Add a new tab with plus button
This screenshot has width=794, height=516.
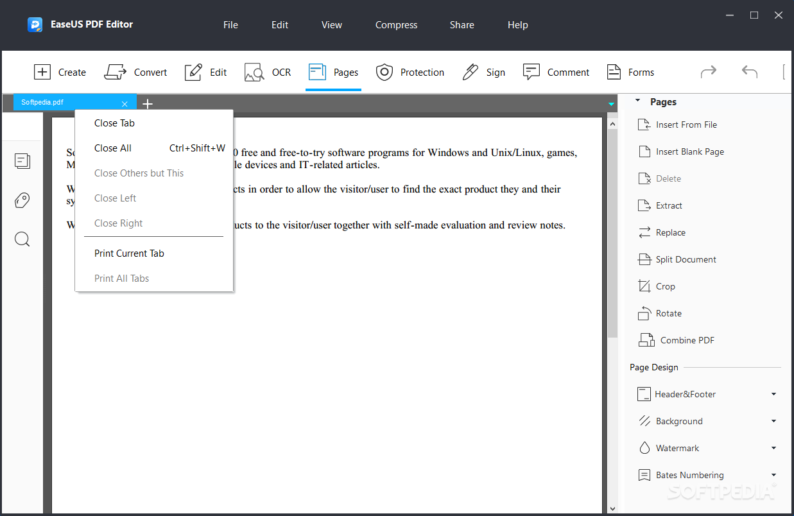tap(148, 103)
